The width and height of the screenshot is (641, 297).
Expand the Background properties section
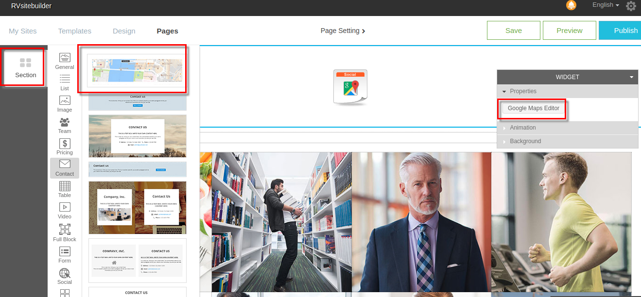tap(525, 141)
